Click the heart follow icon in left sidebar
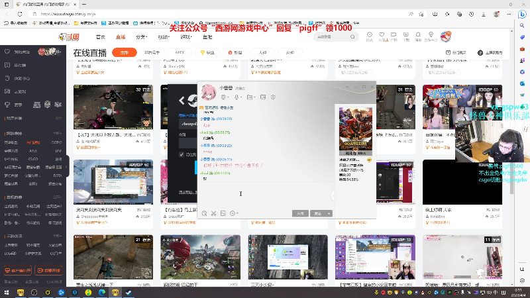This screenshot has width=530, height=298. coord(7,52)
